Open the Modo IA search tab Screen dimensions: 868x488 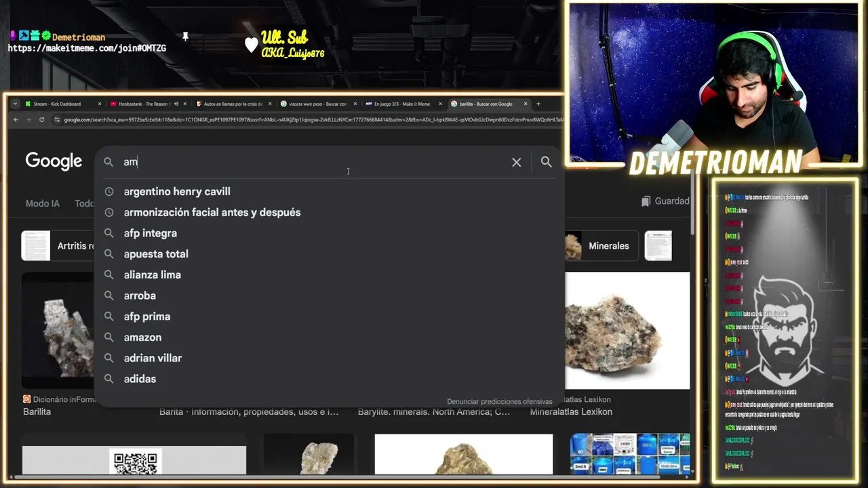coord(43,203)
